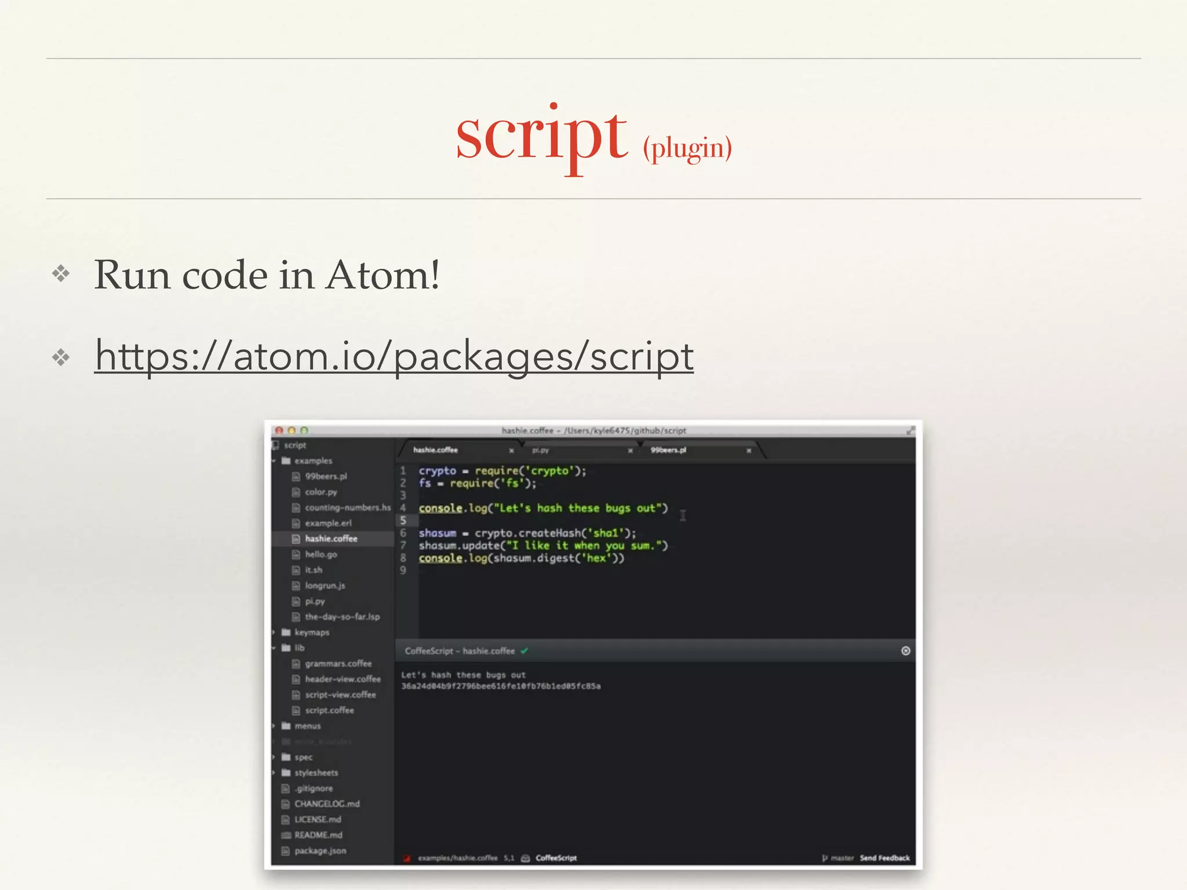This screenshot has width=1187, height=890.
Task: Click the shasum.update code line
Action: tap(543, 546)
